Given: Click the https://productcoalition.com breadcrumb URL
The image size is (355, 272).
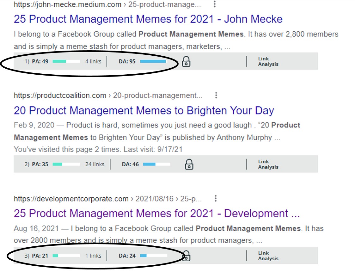Looking at the screenshot, I should 60,96.
